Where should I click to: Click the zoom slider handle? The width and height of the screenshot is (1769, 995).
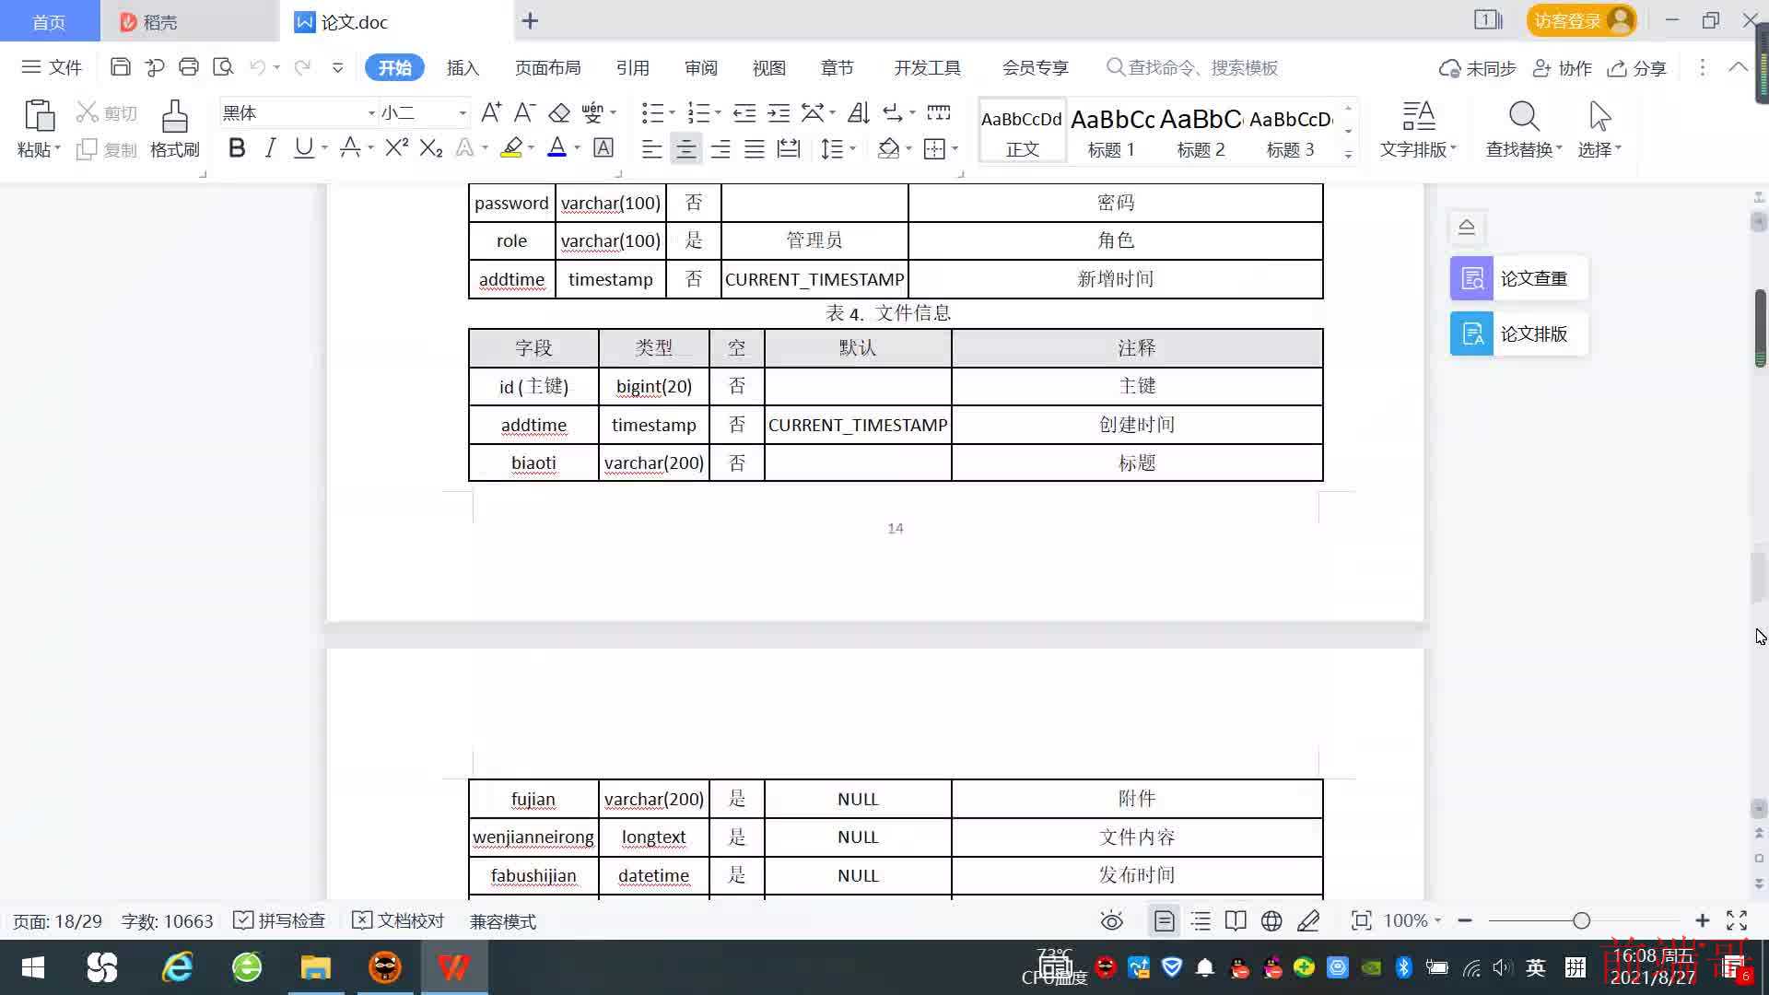(x=1581, y=920)
